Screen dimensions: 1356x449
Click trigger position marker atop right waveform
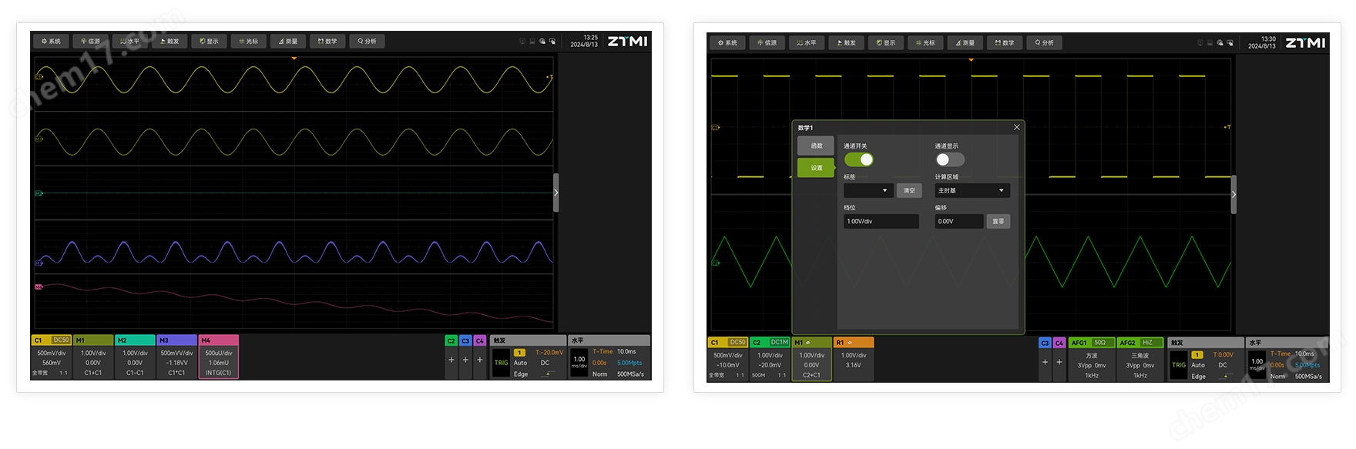tap(971, 59)
